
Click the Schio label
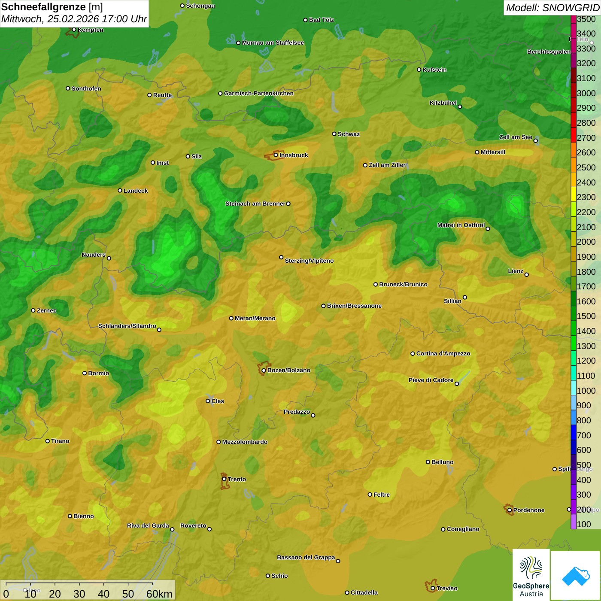[279, 576]
